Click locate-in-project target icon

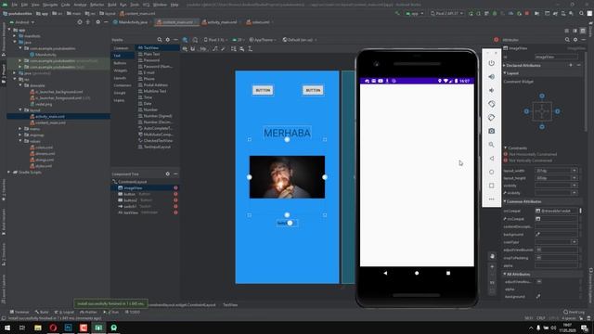point(80,22)
